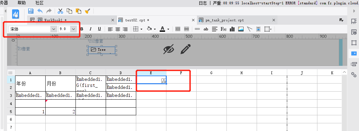
Task: Toggle bold formatting
Action: pyautogui.click(x=82, y=29)
